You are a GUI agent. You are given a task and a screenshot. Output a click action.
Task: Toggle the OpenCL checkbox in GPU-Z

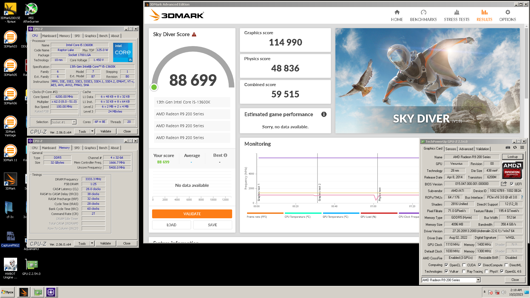pyautogui.click(x=446, y=265)
